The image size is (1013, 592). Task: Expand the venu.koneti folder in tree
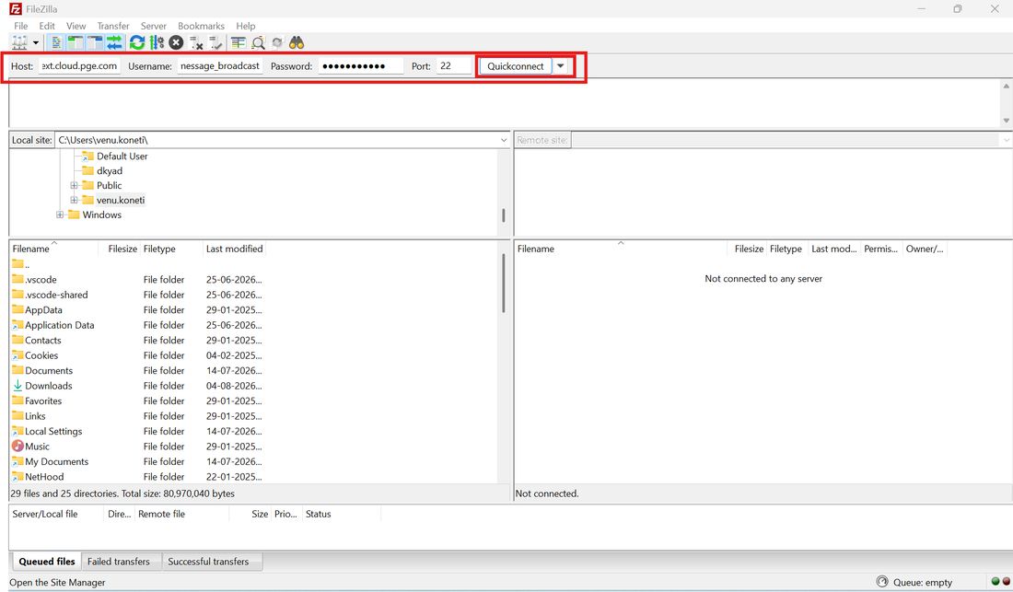tap(74, 200)
